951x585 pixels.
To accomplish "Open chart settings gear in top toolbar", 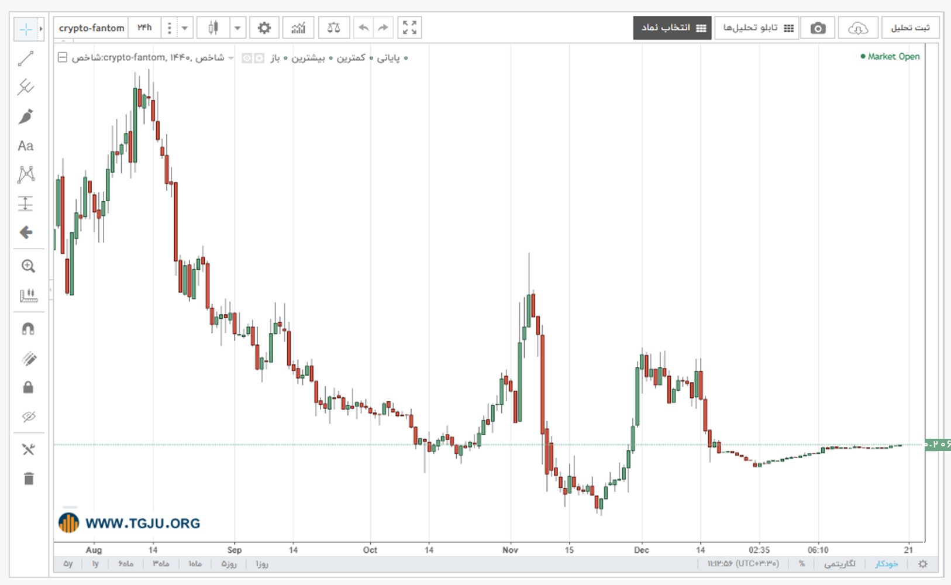I will [x=264, y=27].
